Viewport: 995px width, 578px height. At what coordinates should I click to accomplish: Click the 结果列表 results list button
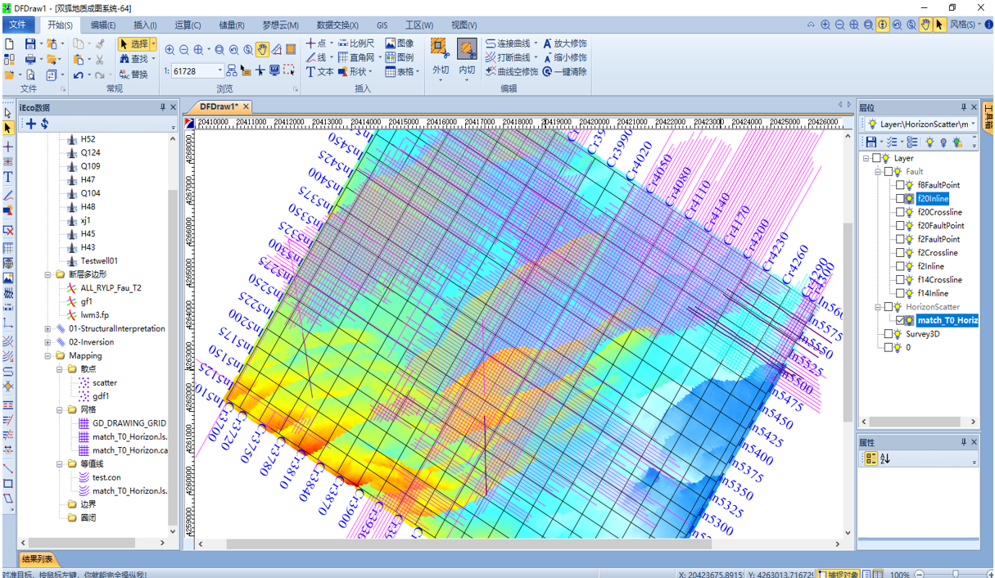pos(38,559)
